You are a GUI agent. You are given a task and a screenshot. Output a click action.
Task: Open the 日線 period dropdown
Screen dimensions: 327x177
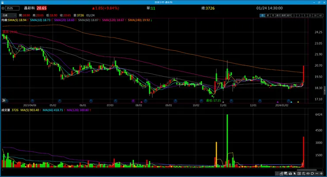pyautogui.click(x=9, y=15)
